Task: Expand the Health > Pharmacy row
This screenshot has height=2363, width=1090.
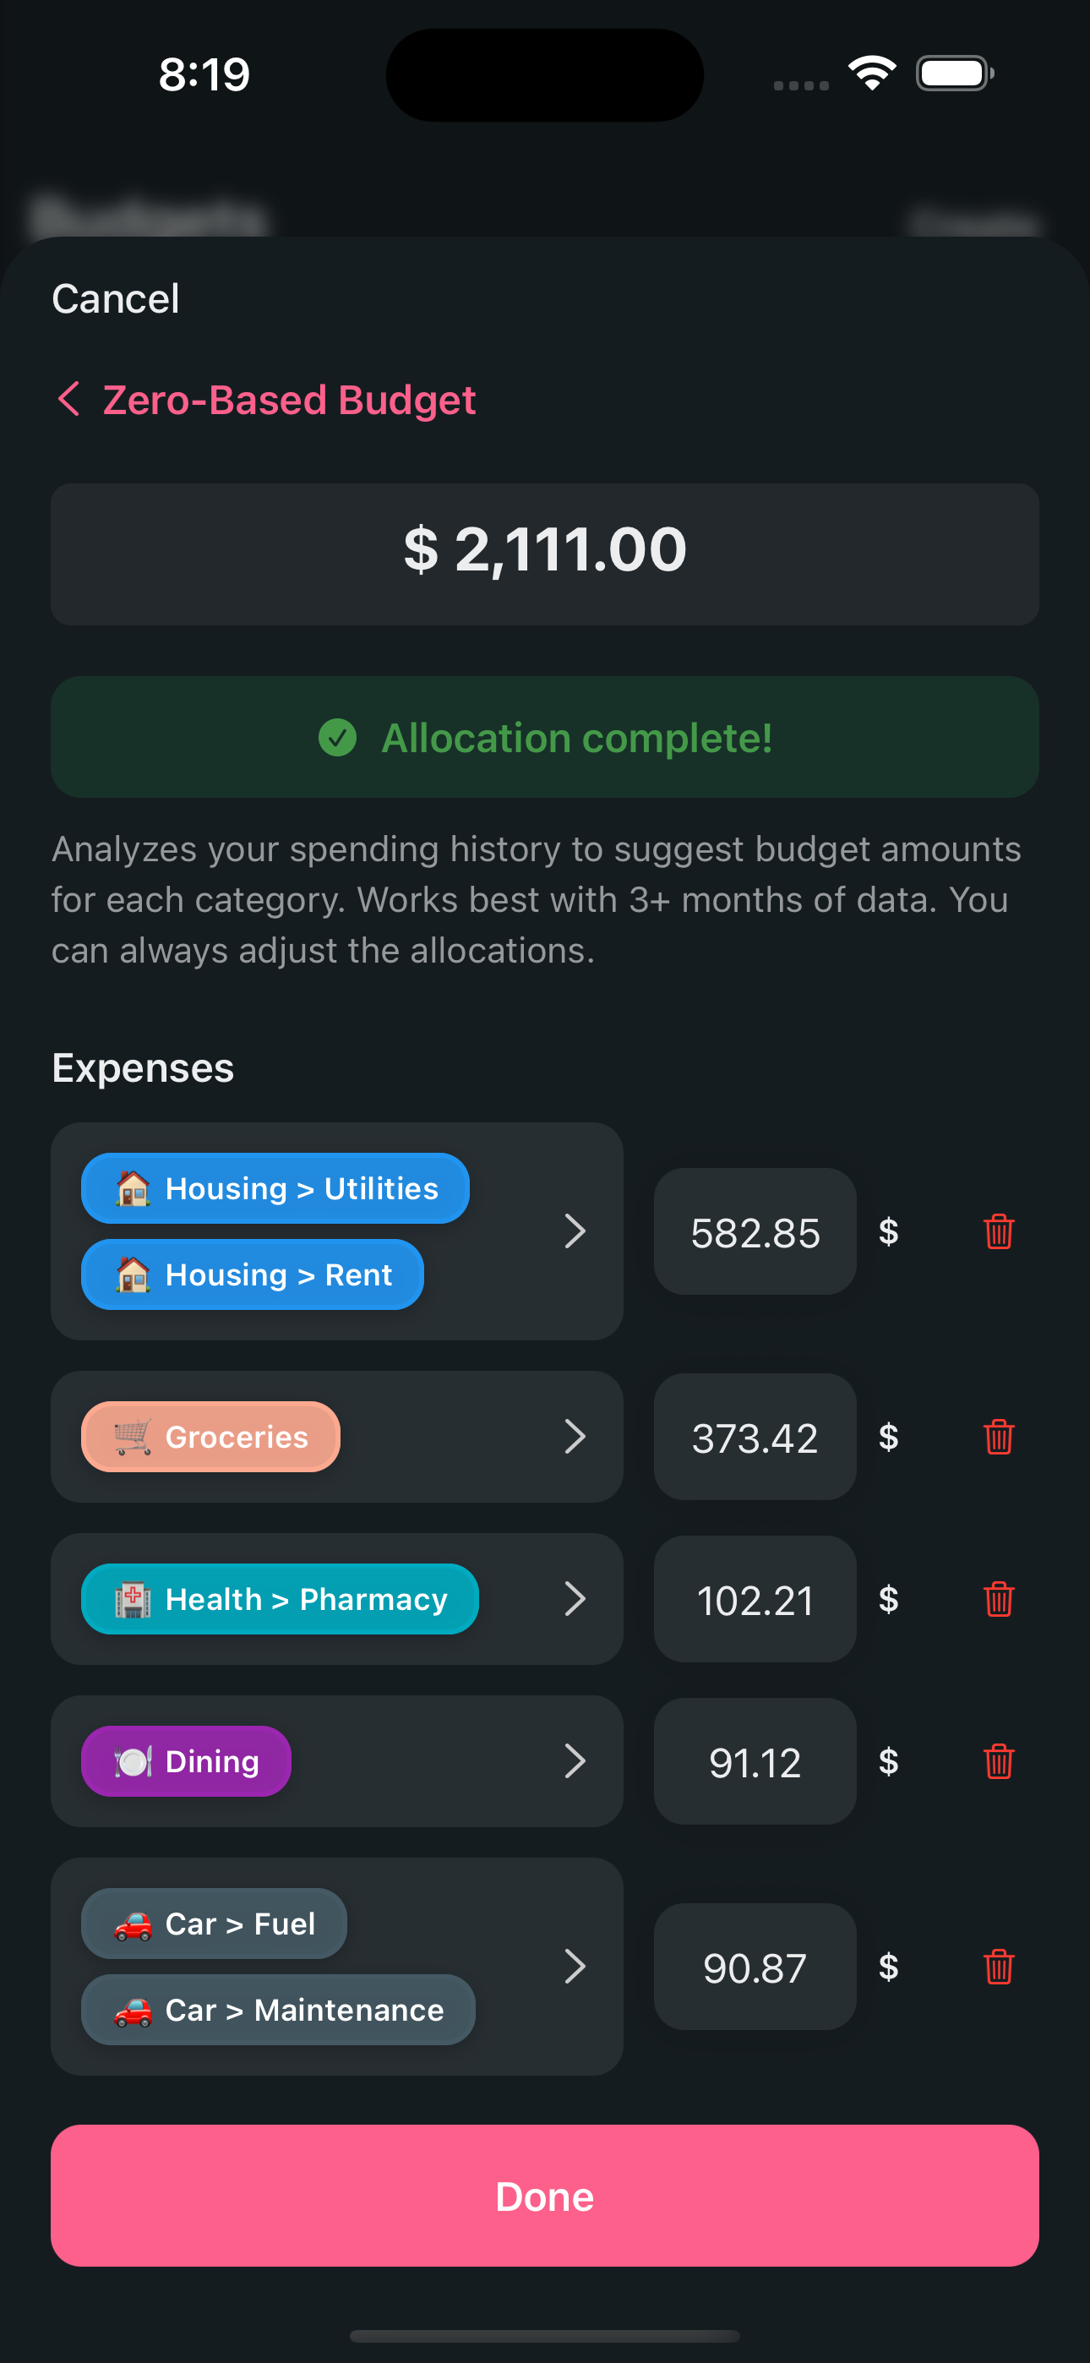Action: coord(576,1599)
